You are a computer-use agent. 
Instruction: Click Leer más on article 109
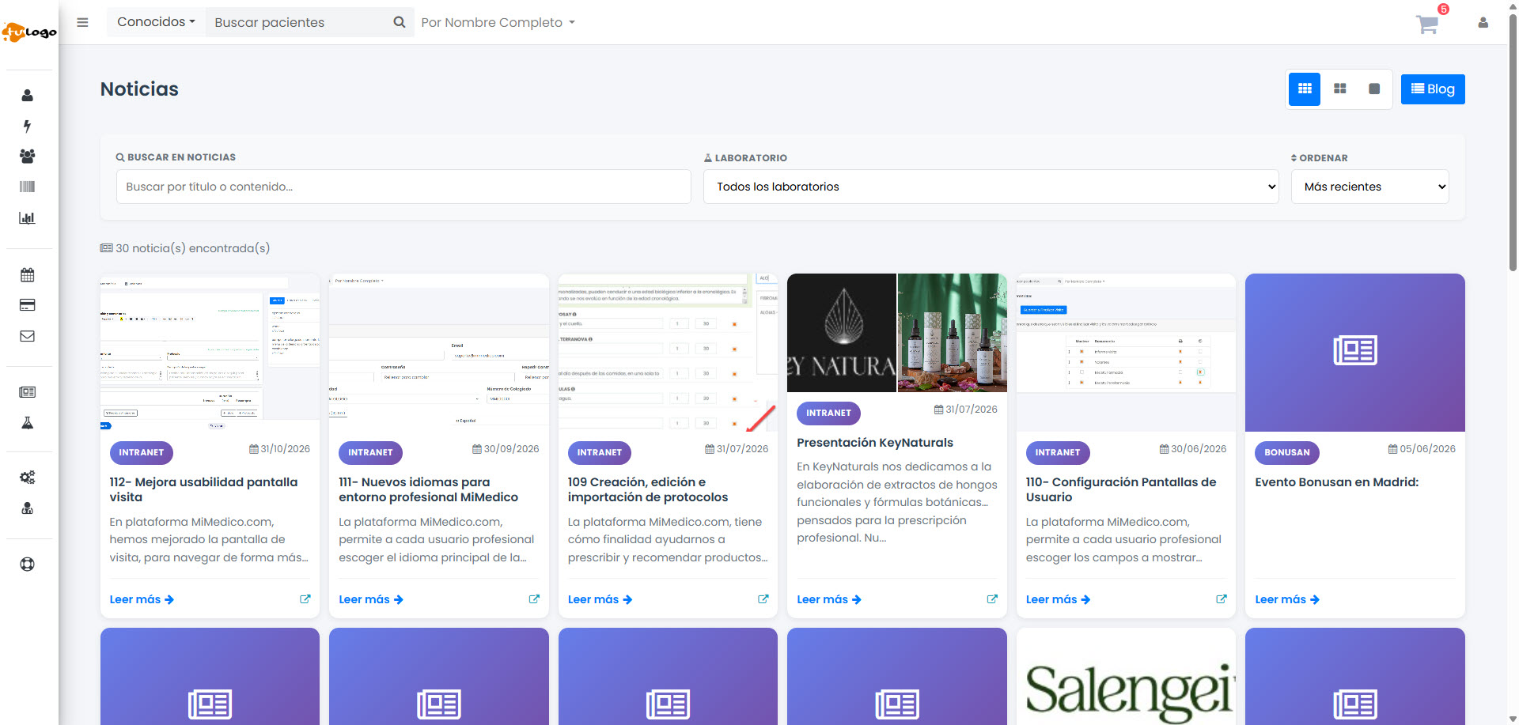point(600,599)
